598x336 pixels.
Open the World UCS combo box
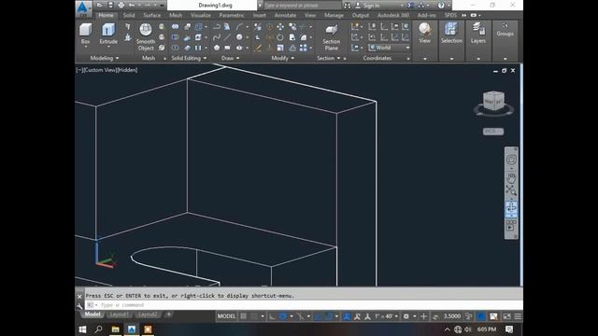click(x=389, y=48)
